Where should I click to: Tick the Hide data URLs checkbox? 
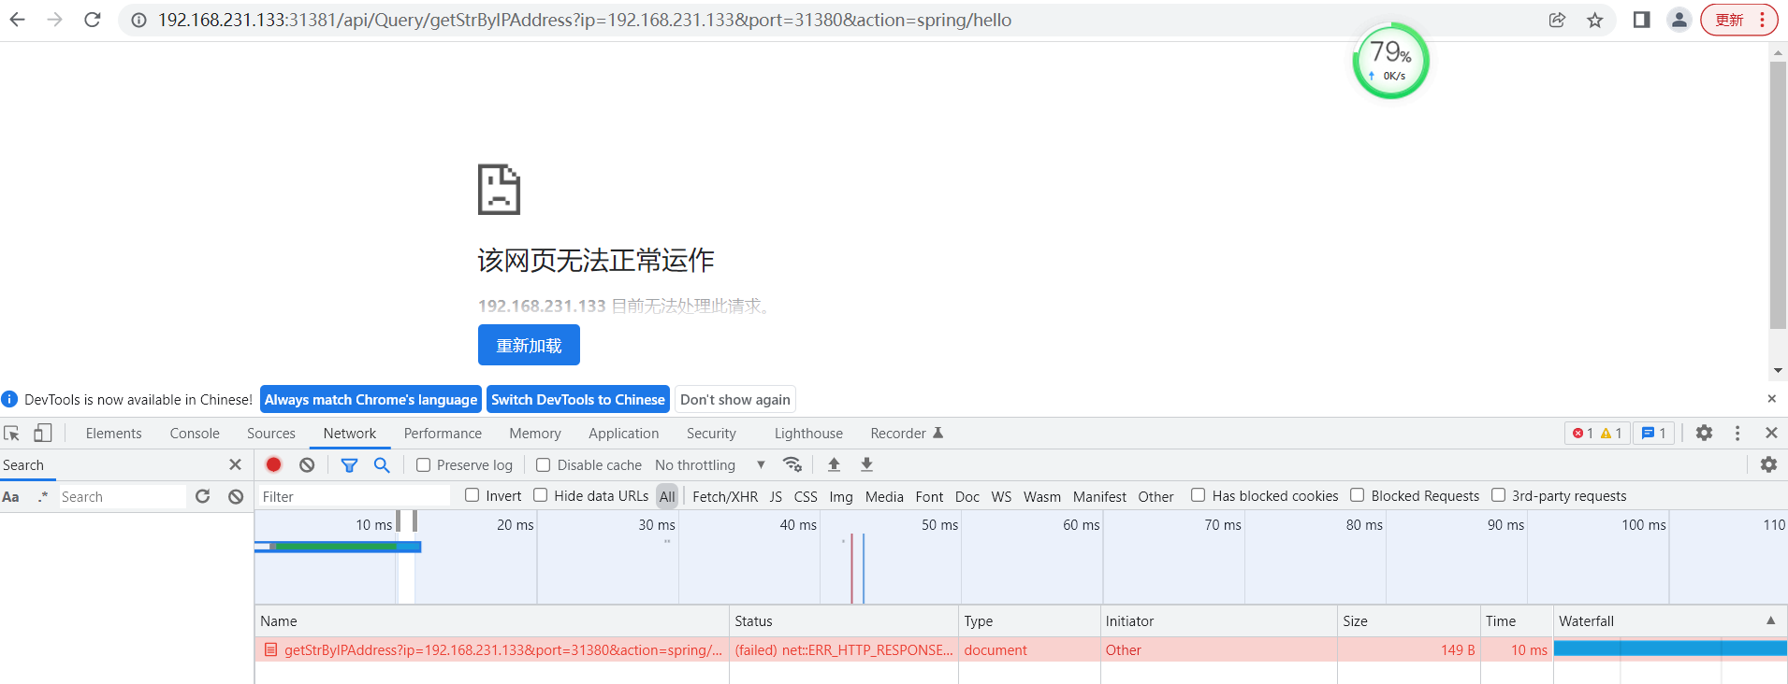coord(541,495)
